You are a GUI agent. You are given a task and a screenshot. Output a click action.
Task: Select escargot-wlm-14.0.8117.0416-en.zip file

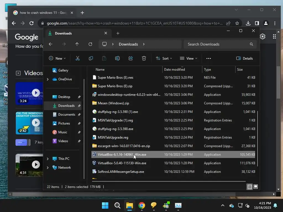tap(173, 146)
